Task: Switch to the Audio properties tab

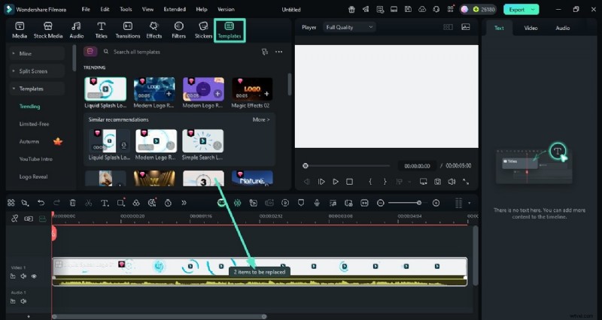Action: [x=562, y=28]
